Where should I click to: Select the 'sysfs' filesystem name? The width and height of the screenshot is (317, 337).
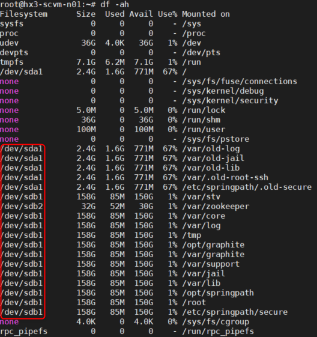pyautogui.click(x=12, y=24)
